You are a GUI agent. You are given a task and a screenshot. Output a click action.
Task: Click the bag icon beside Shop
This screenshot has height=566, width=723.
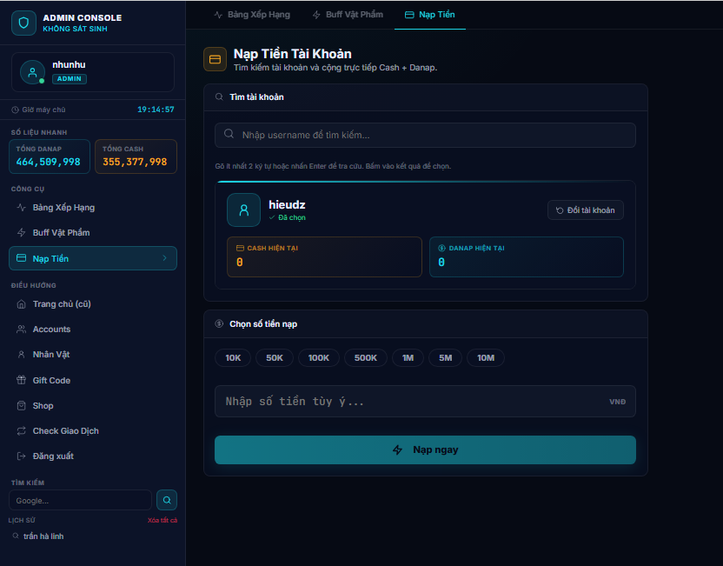[x=21, y=405]
